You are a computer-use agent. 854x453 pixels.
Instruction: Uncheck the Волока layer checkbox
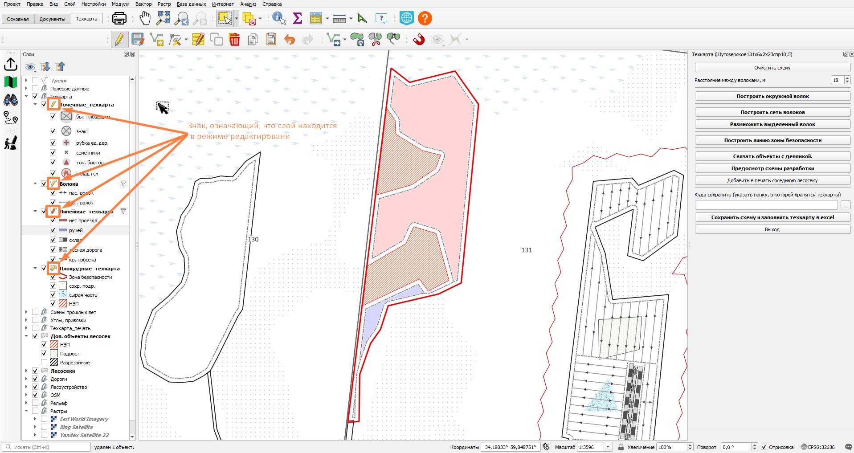pos(44,184)
